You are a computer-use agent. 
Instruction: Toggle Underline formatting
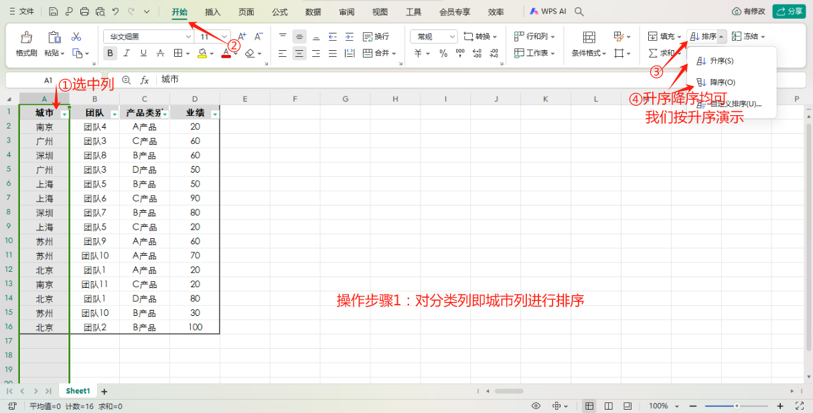(143, 53)
